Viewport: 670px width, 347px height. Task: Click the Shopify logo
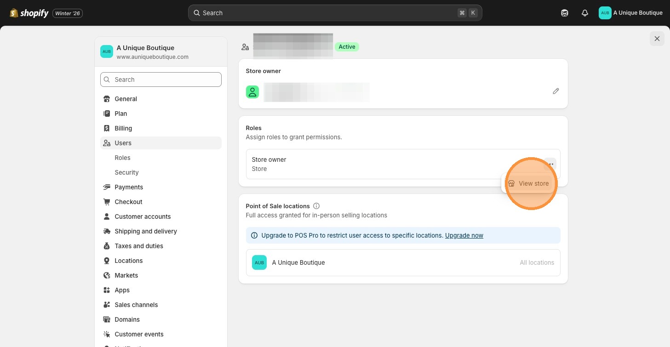[29, 13]
